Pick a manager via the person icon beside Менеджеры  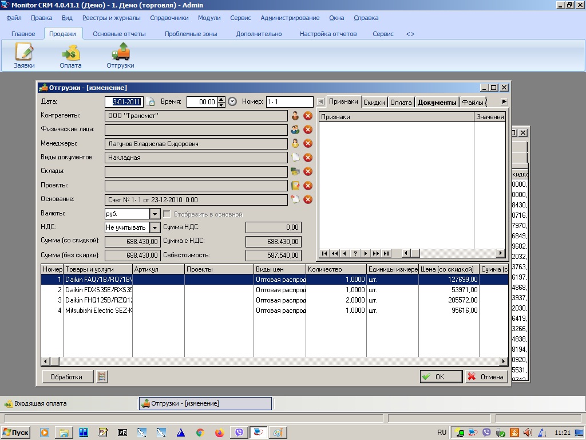[x=296, y=143]
